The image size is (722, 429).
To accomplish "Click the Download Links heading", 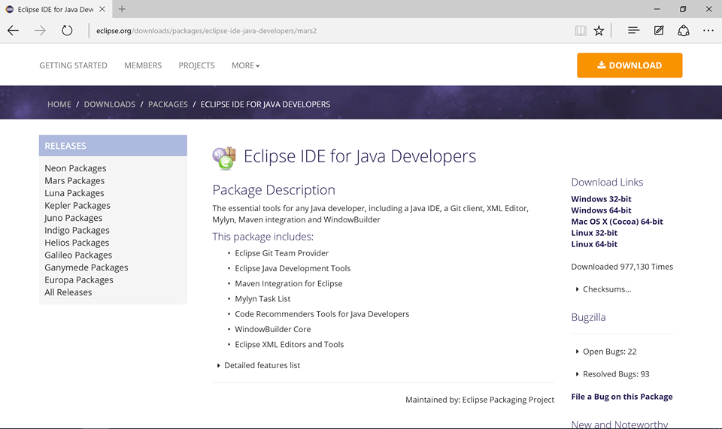I will (x=607, y=182).
